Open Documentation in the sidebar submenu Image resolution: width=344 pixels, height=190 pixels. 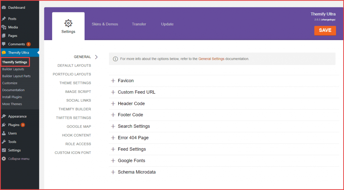(x=13, y=90)
